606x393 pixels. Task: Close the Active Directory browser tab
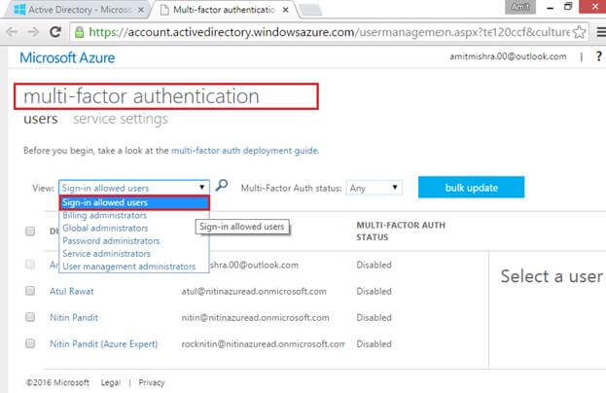coord(141,10)
